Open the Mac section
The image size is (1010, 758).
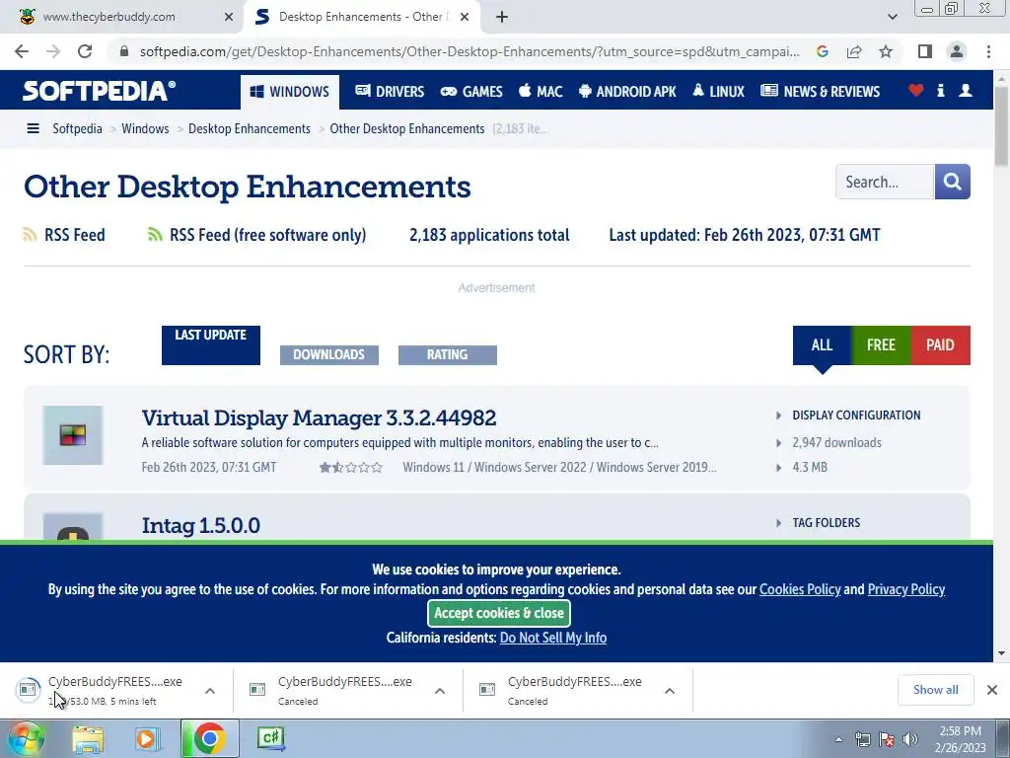(x=541, y=92)
